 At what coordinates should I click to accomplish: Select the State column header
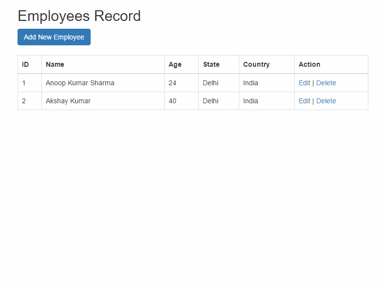(x=211, y=64)
